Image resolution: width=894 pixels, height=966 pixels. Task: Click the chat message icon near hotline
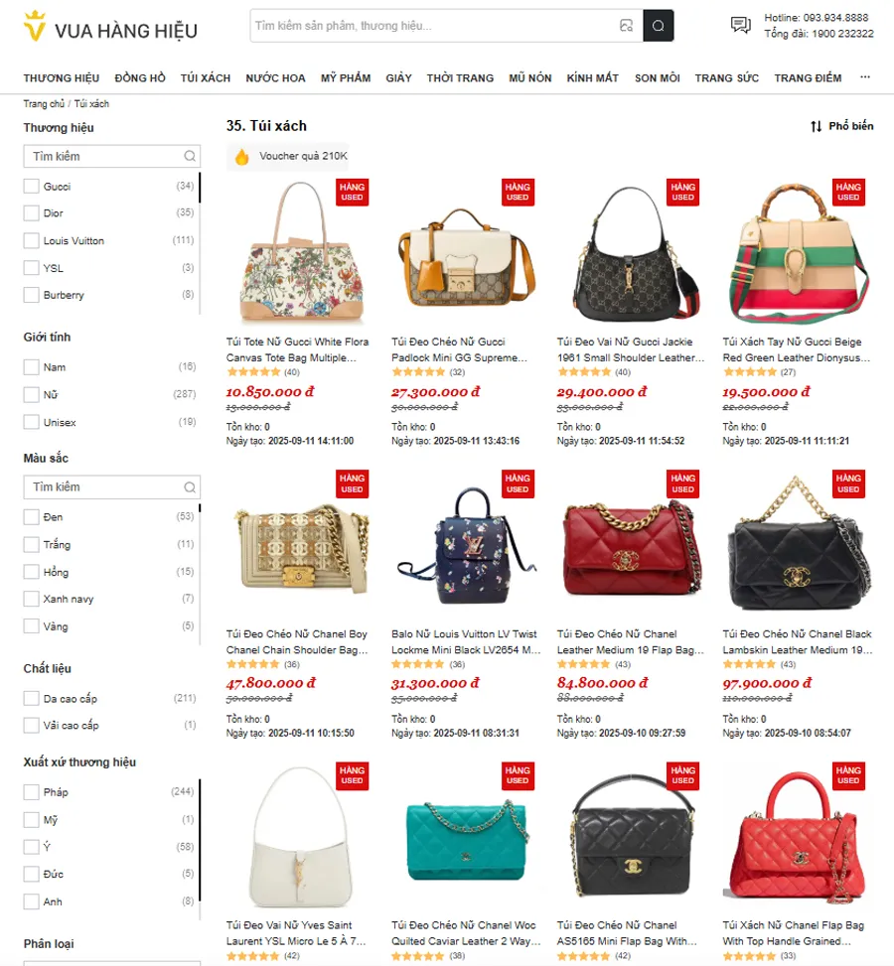[740, 25]
